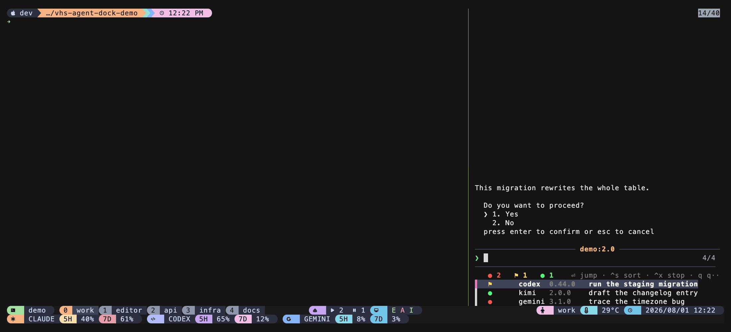Click the blue monitor icon before E A I
The width and height of the screenshot is (731, 332).
click(x=376, y=310)
